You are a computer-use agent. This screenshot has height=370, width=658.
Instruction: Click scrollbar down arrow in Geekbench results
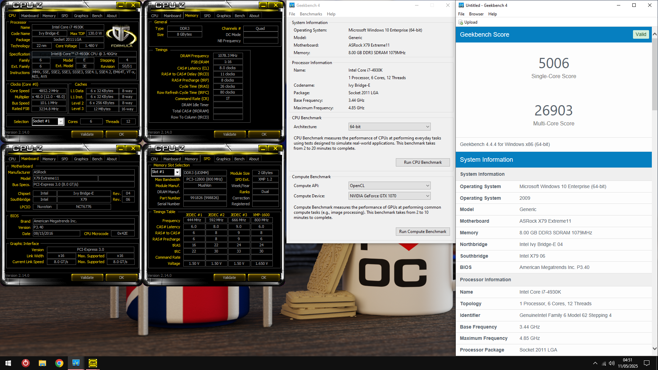[x=655, y=349]
